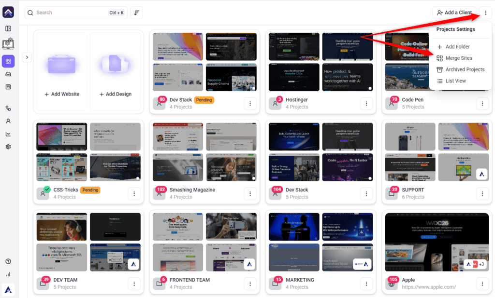The width and height of the screenshot is (495, 298).
Task: Click the Add a Client button
Action: click(x=454, y=13)
